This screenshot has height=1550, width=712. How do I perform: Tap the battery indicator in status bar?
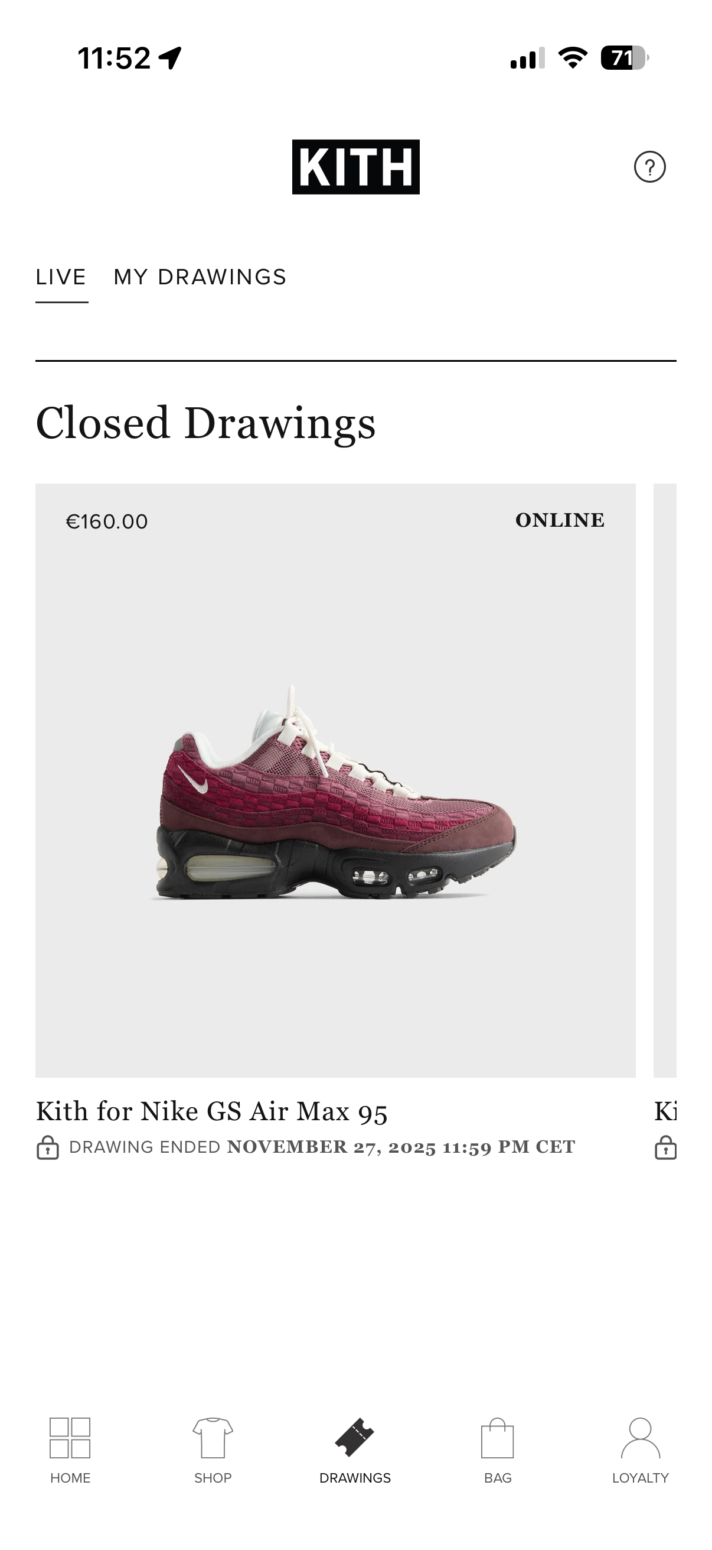click(x=625, y=58)
